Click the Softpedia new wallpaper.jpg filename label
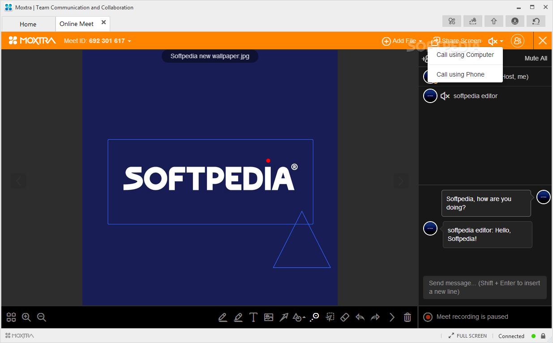 [210, 56]
